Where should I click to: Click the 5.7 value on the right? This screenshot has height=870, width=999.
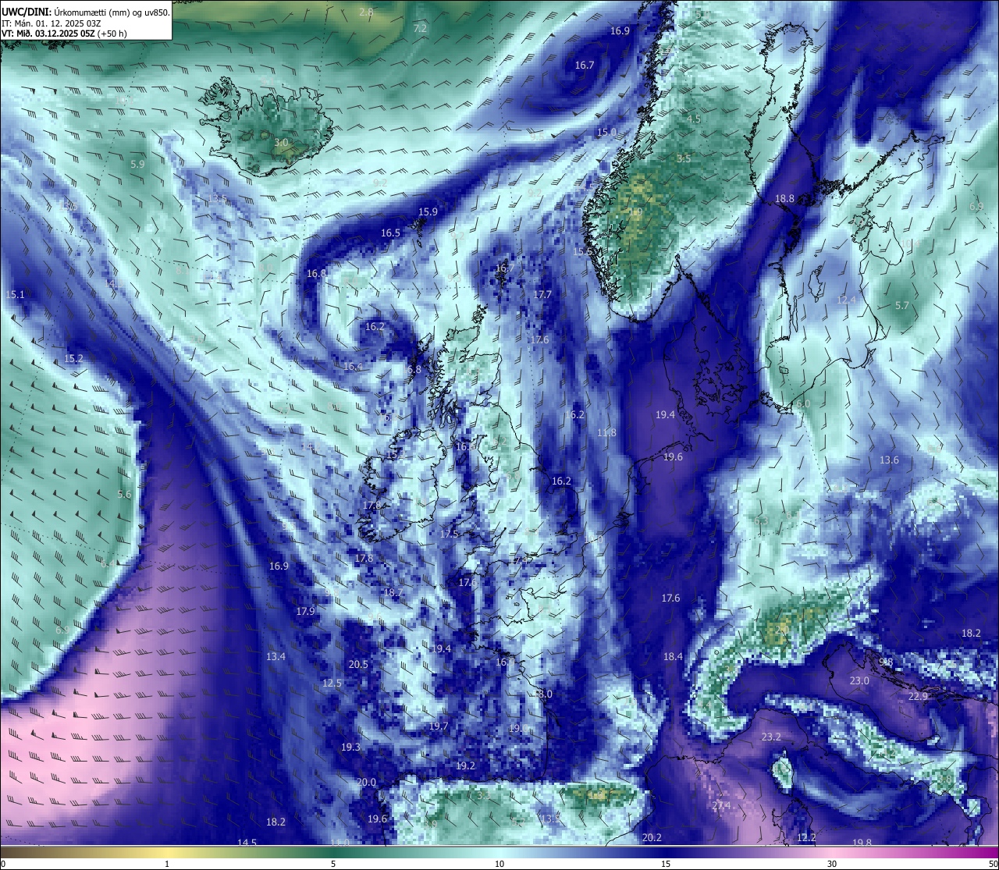click(902, 306)
